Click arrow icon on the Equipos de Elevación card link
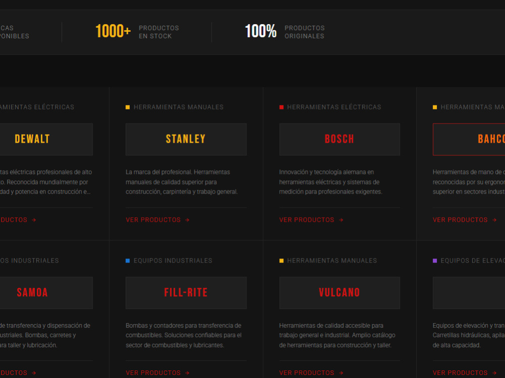 tap(494, 373)
